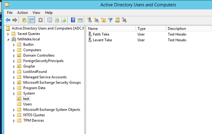This screenshot has width=212, height=134.
Task: Toggle the Show/Hide Console Tree icon
Action: coord(32,20)
